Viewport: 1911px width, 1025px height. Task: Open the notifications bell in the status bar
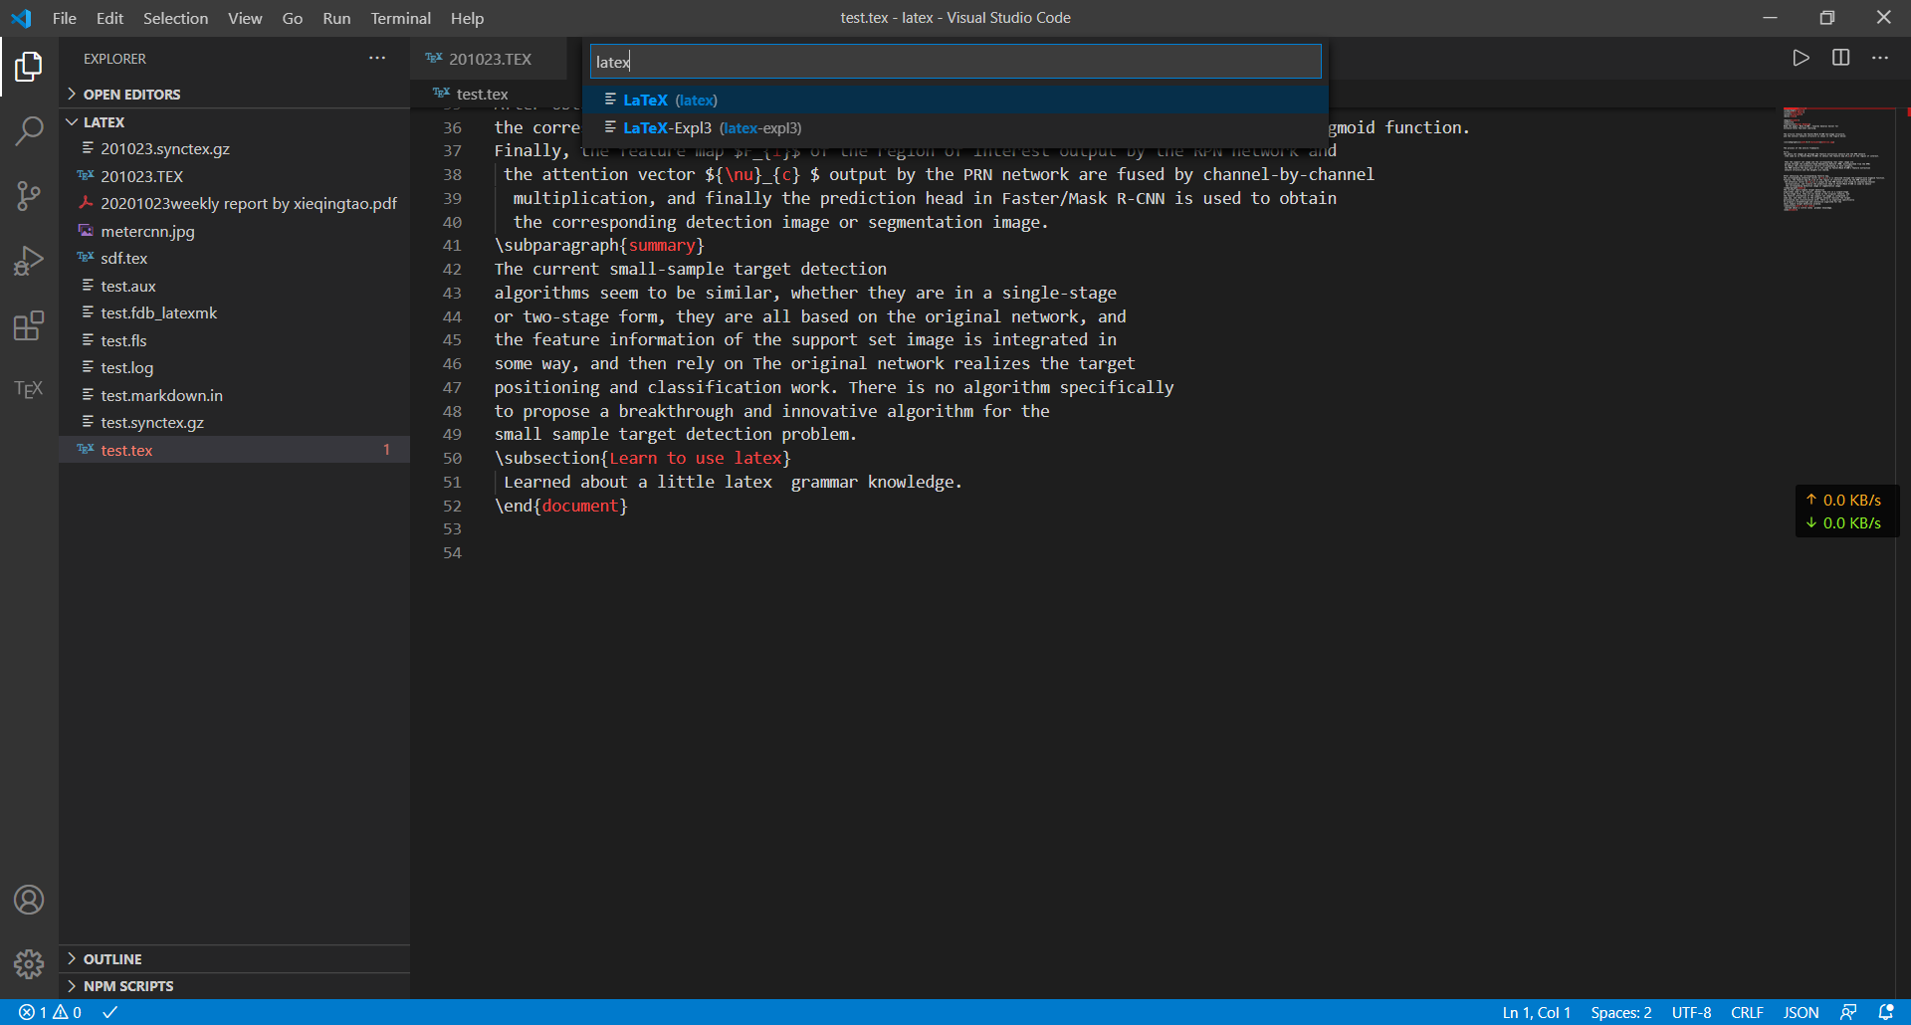tap(1888, 1011)
